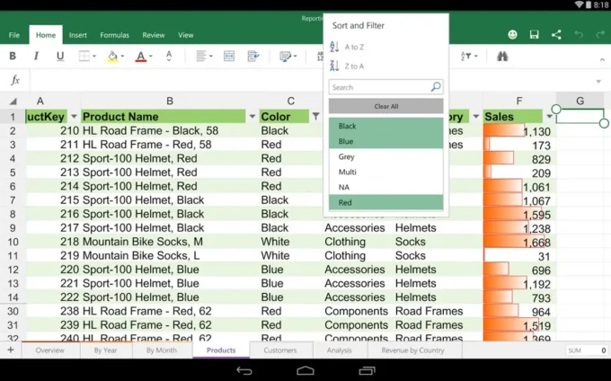This screenshot has width=611, height=381.
Task: Toggle bold formatting in the ribbon
Action: 13,57
